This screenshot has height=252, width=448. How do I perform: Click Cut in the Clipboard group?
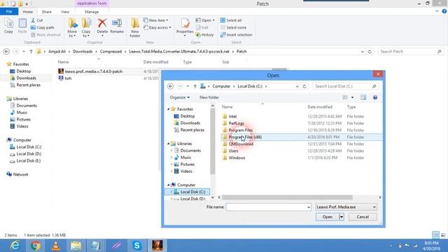(37, 20)
